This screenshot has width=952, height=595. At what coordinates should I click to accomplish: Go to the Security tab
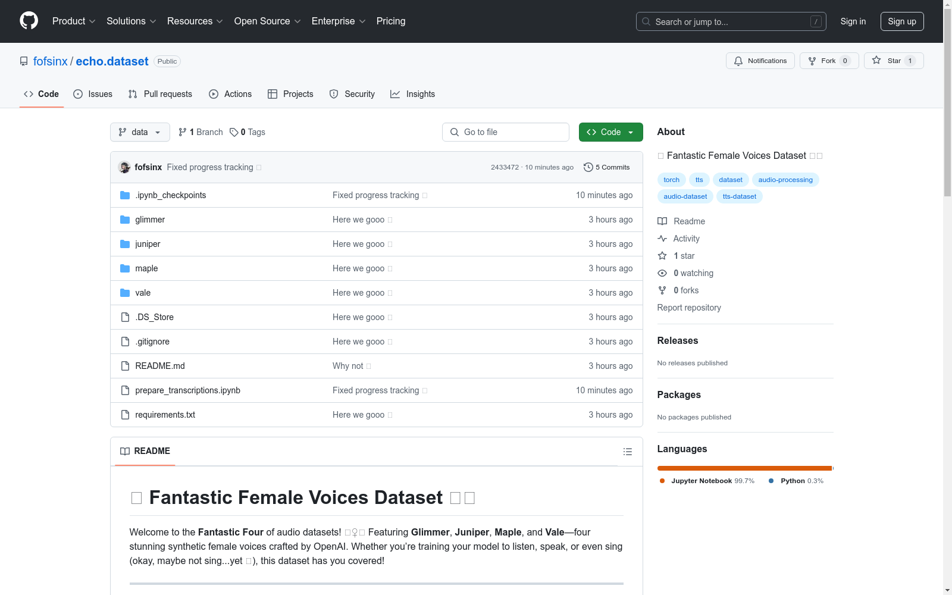pyautogui.click(x=352, y=94)
